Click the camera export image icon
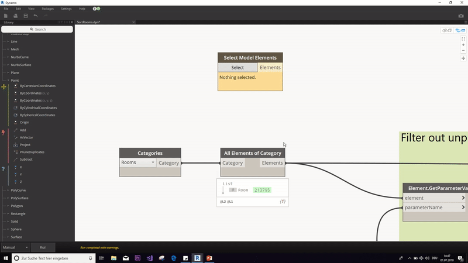The image size is (468, 263). [x=461, y=16]
